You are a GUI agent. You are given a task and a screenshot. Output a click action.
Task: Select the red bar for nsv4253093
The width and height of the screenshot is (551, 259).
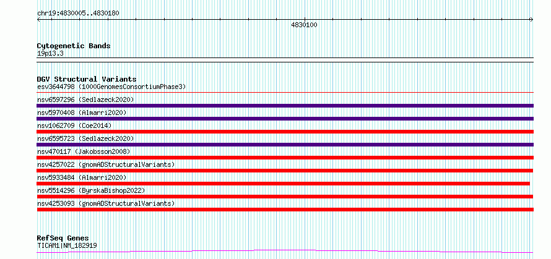tap(285, 210)
